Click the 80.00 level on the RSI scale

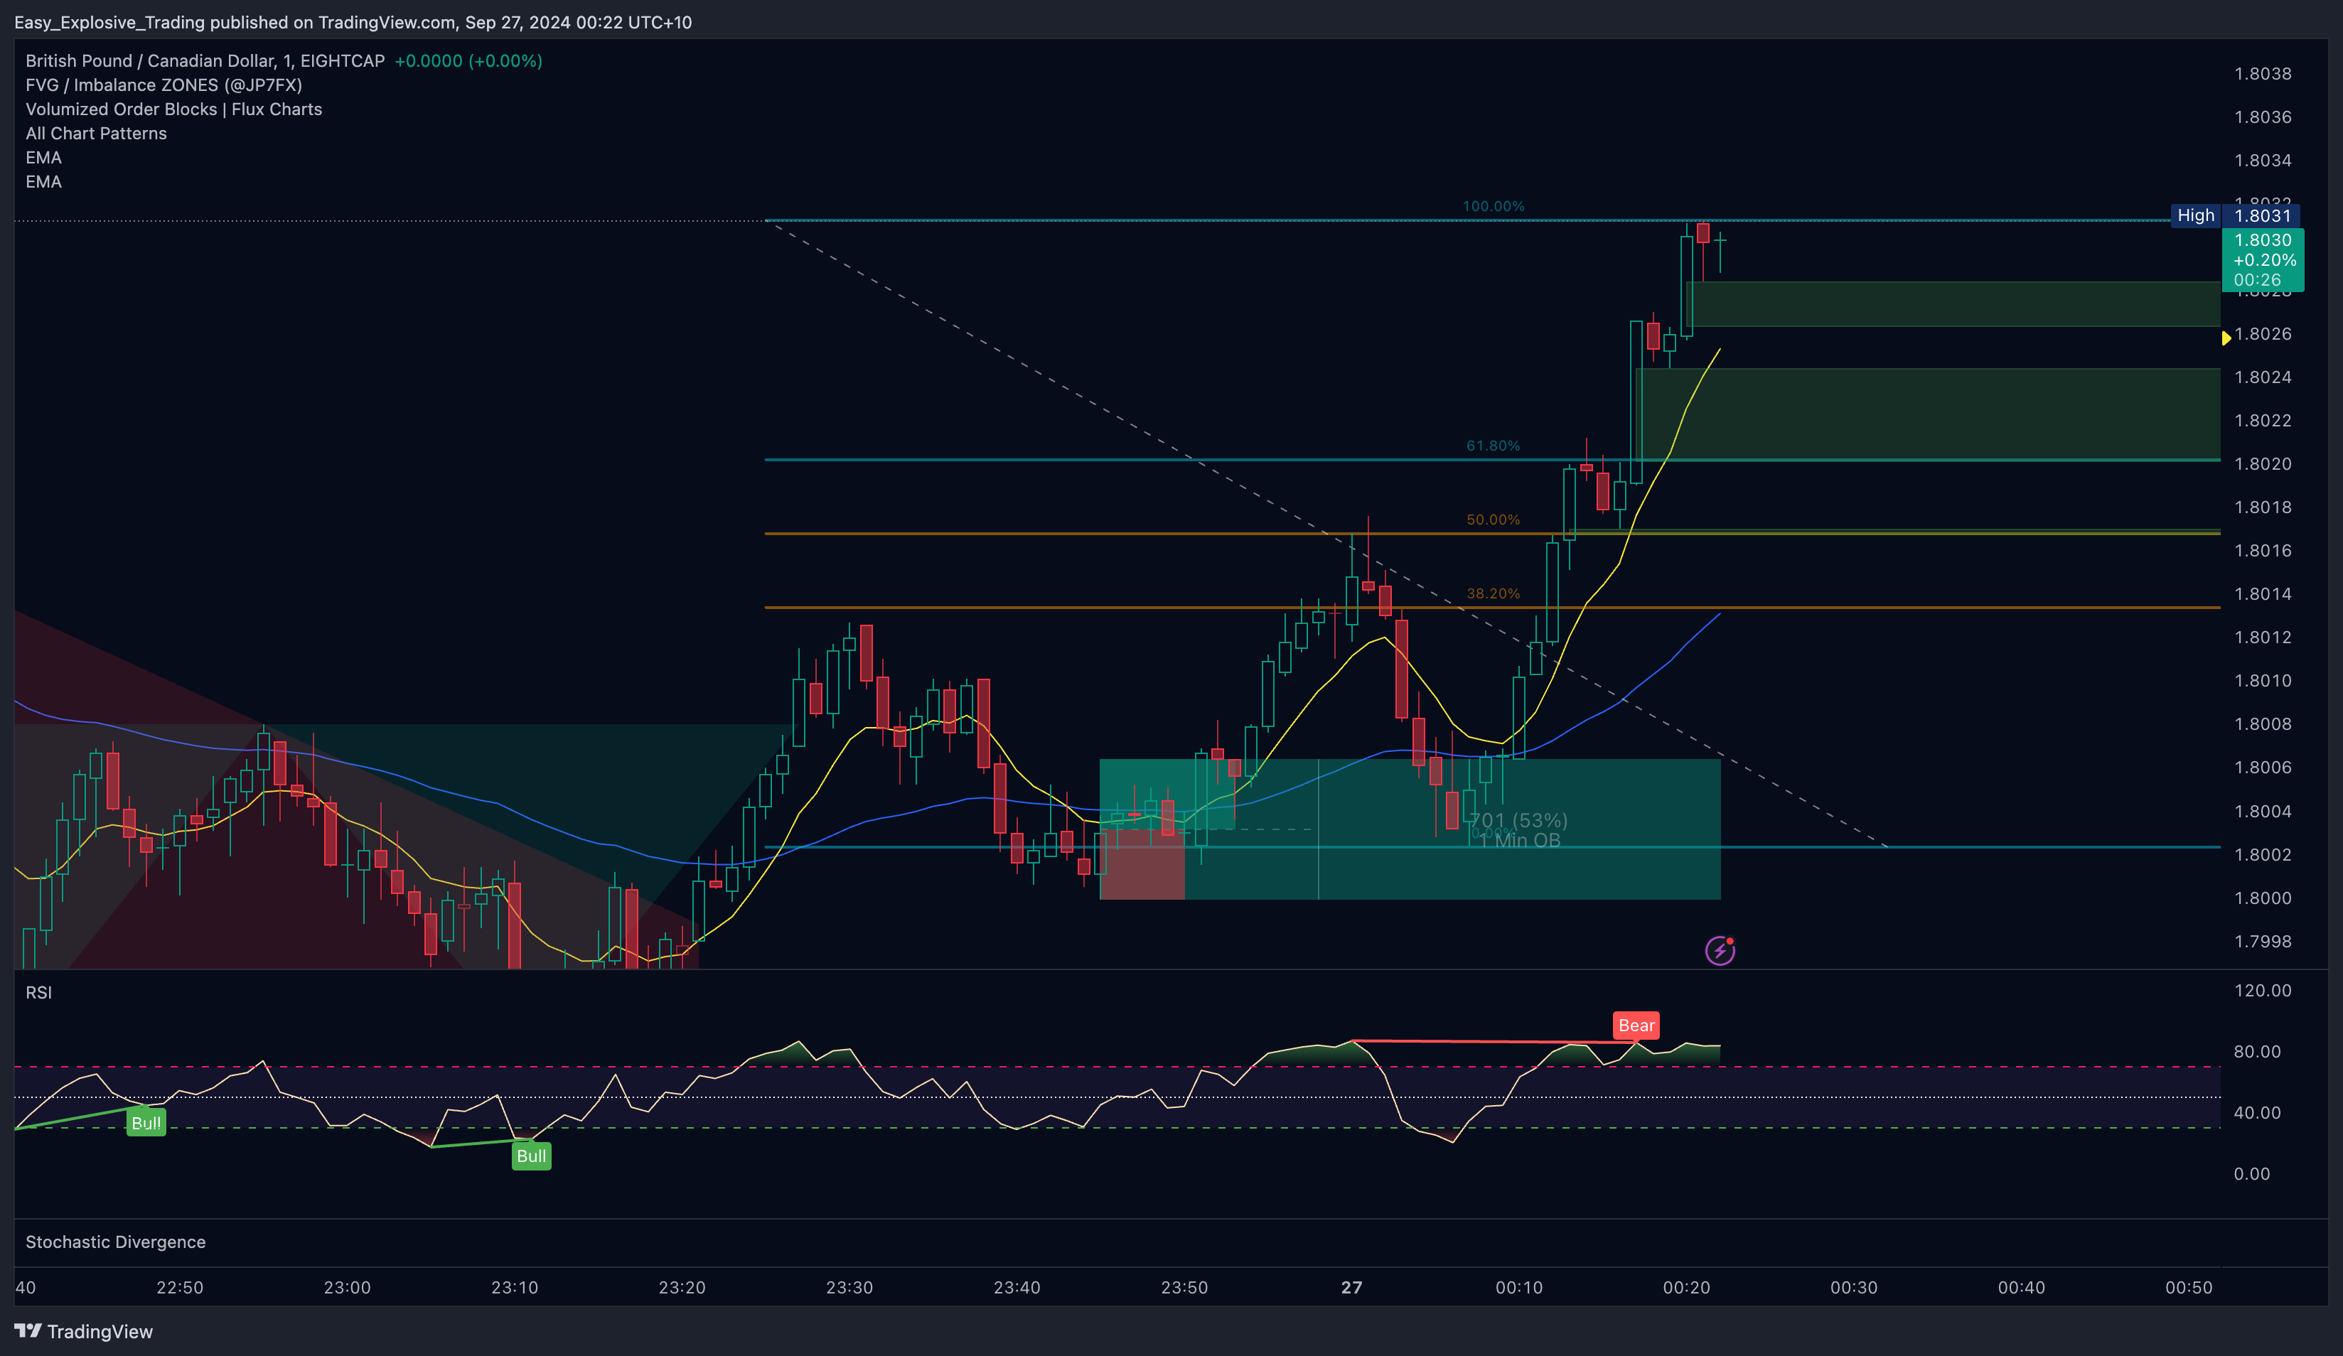[x=2256, y=1051]
